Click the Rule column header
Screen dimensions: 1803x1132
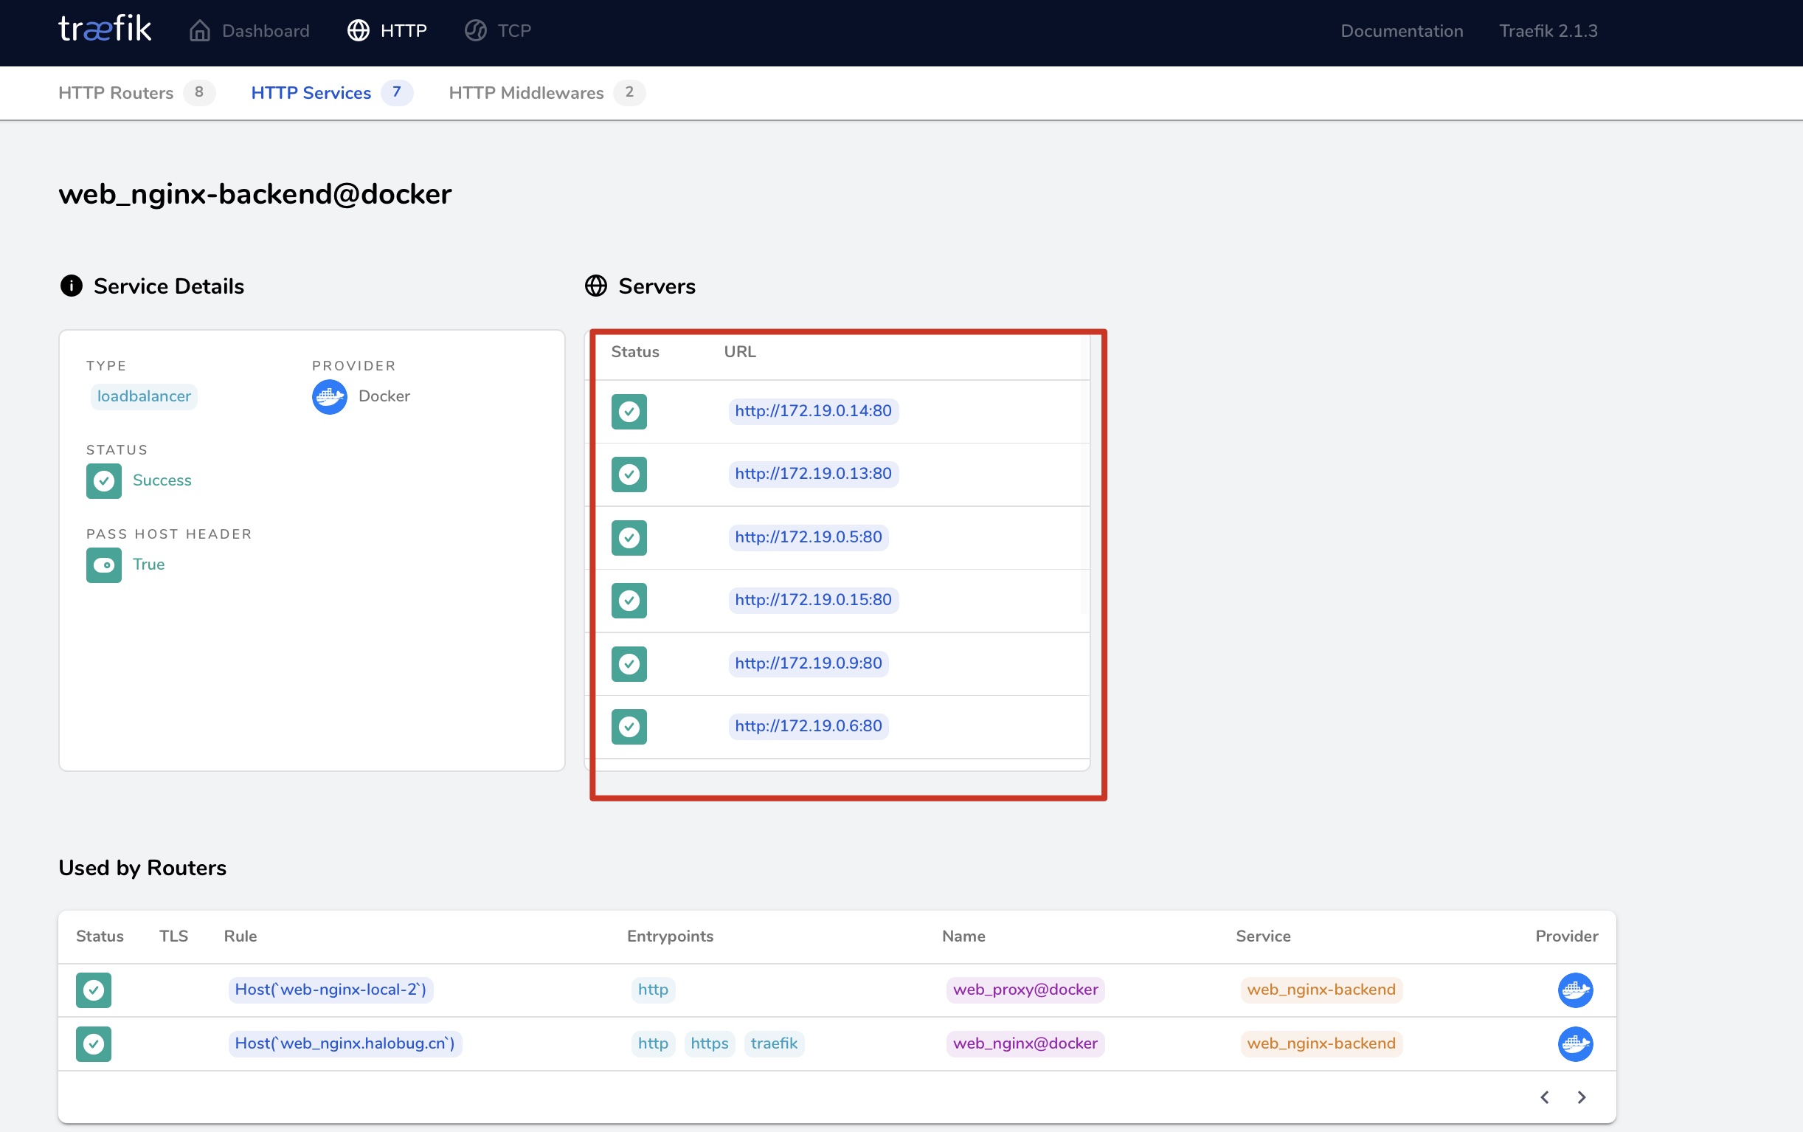point(240,936)
